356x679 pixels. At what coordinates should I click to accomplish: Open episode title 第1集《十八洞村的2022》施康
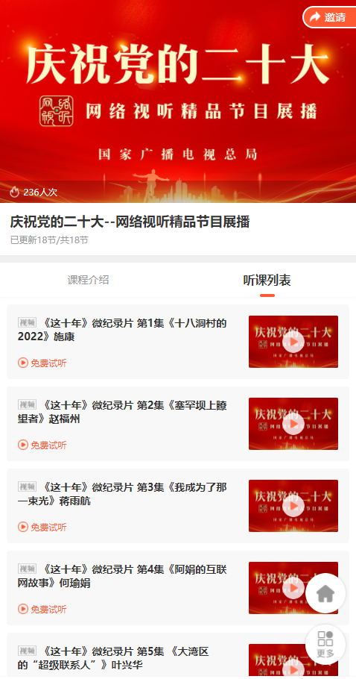[122, 330]
